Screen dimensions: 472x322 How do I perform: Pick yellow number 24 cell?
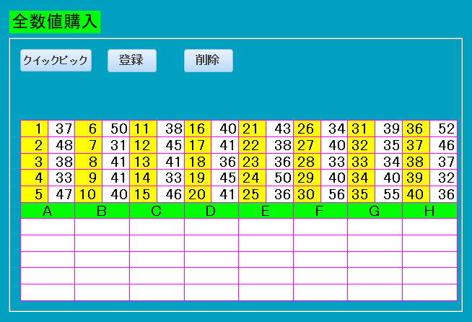(x=253, y=178)
